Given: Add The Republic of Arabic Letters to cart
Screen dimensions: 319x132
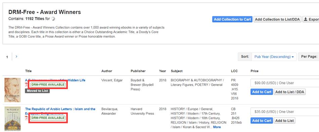Looking at the screenshot, I should pyautogui.click(x=262, y=121).
